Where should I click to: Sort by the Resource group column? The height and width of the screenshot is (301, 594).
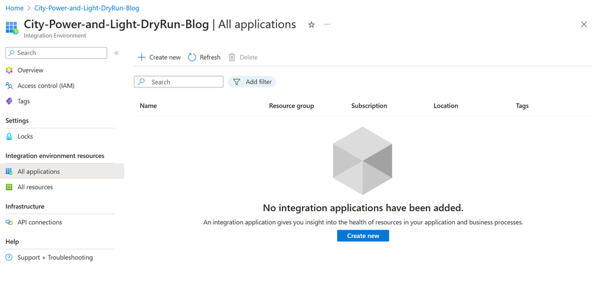click(291, 106)
